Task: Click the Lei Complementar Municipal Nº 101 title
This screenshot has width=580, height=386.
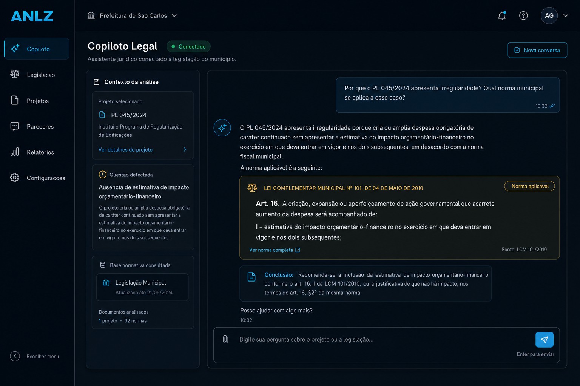Action: tap(343, 188)
